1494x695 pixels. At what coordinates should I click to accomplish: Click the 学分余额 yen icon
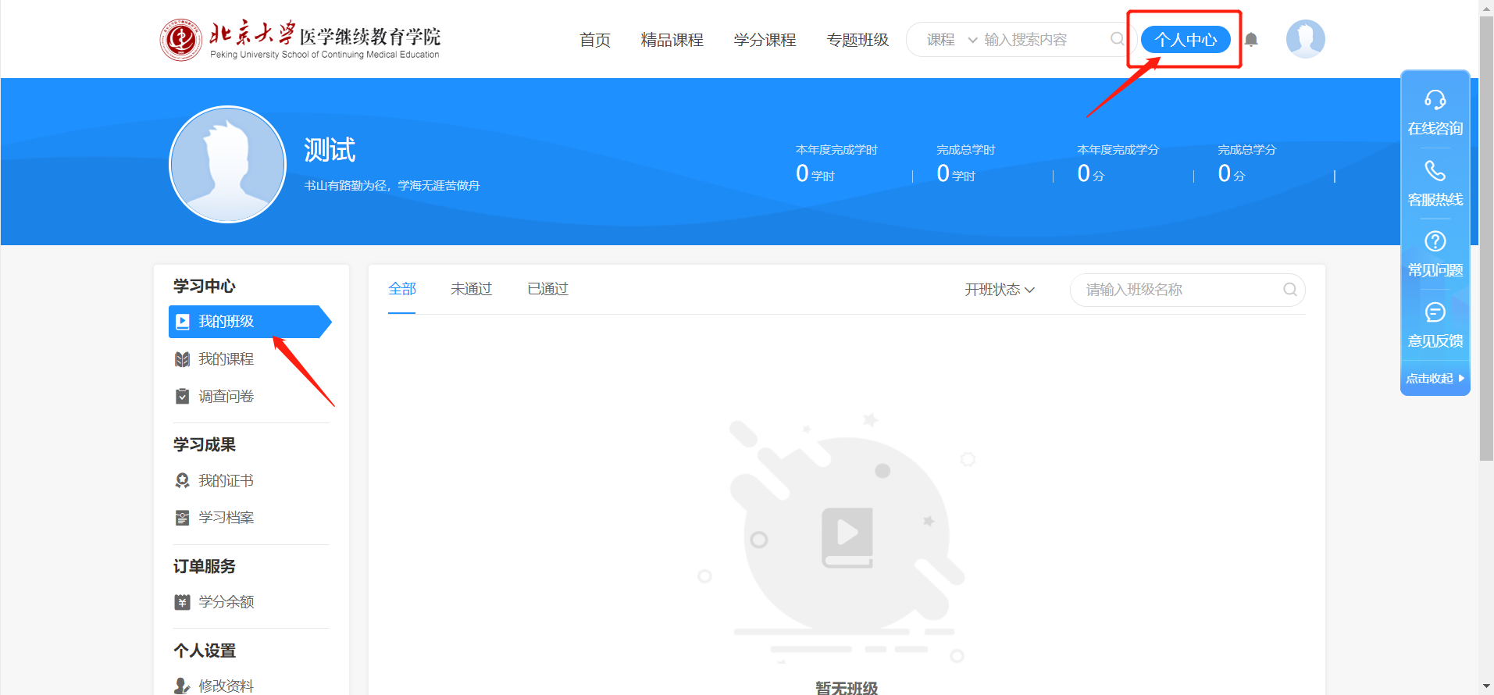[x=183, y=602]
